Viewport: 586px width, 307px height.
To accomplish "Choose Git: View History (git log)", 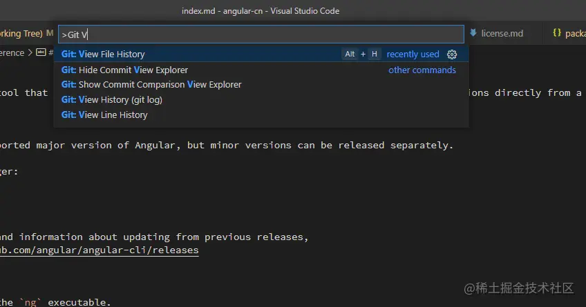I will tap(261, 99).
